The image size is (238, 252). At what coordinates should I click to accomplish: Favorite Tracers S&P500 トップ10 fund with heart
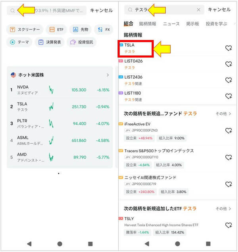[228, 157]
